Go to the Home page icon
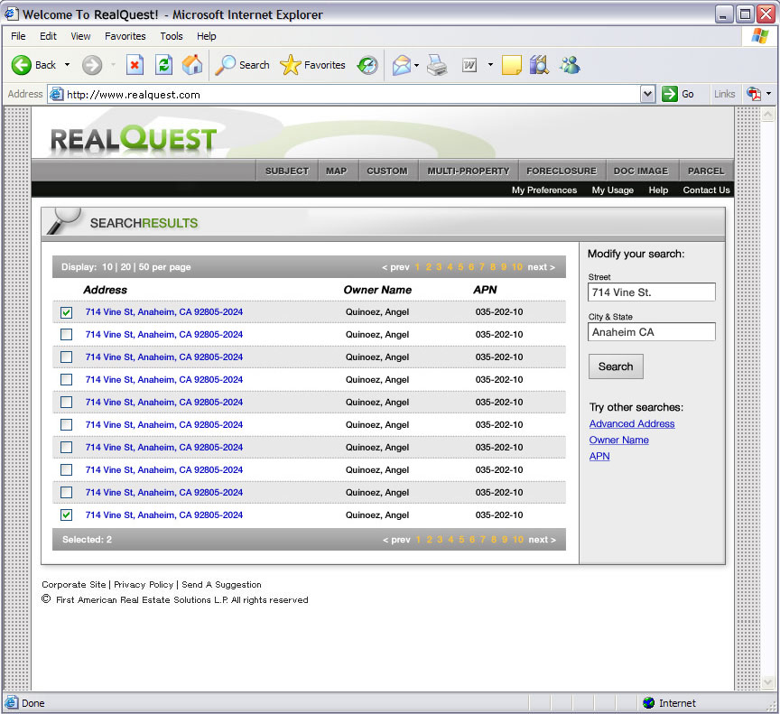 click(192, 65)
